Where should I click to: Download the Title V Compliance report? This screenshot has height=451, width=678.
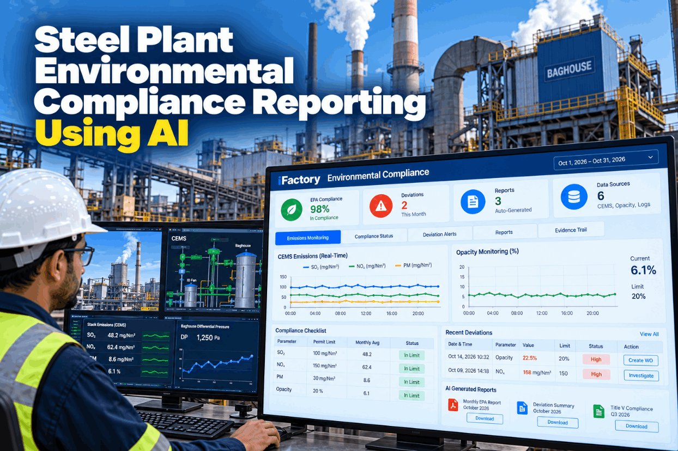pyautogui.click(x=636, y=426)
